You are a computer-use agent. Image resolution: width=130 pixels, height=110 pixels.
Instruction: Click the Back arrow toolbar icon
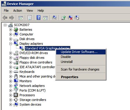coord(5,18)
